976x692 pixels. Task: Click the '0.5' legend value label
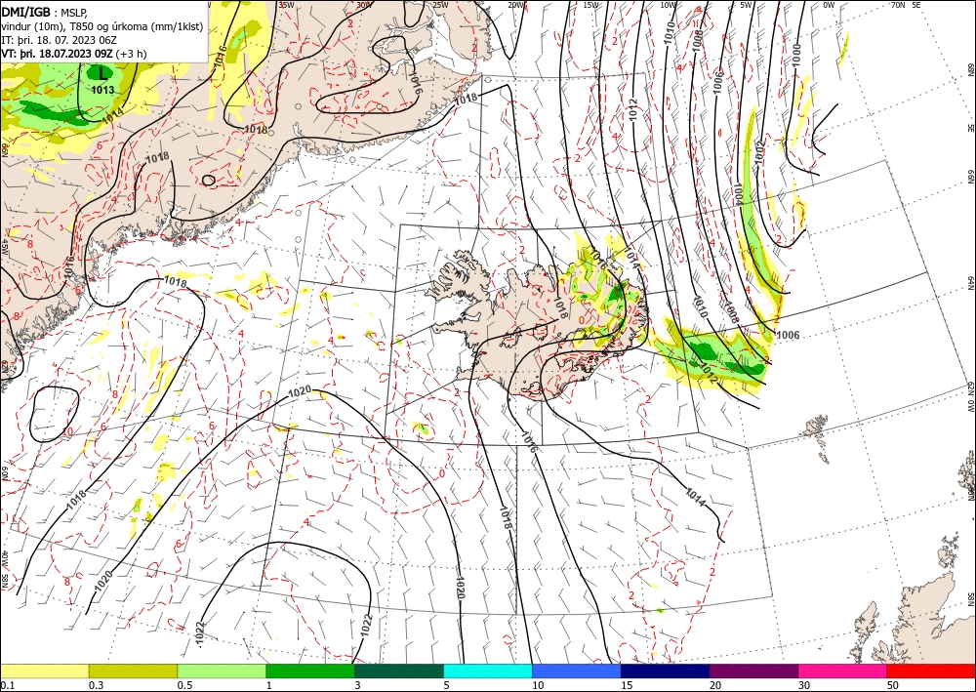point(184,685)
